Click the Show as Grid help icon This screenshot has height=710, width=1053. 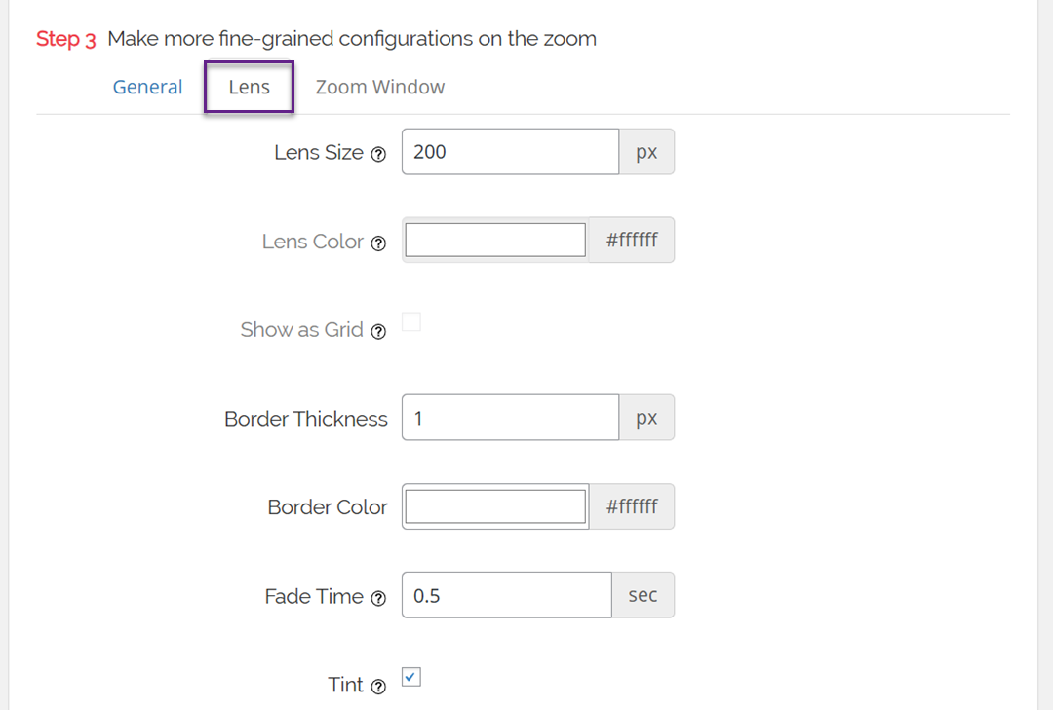click(379, 331)
